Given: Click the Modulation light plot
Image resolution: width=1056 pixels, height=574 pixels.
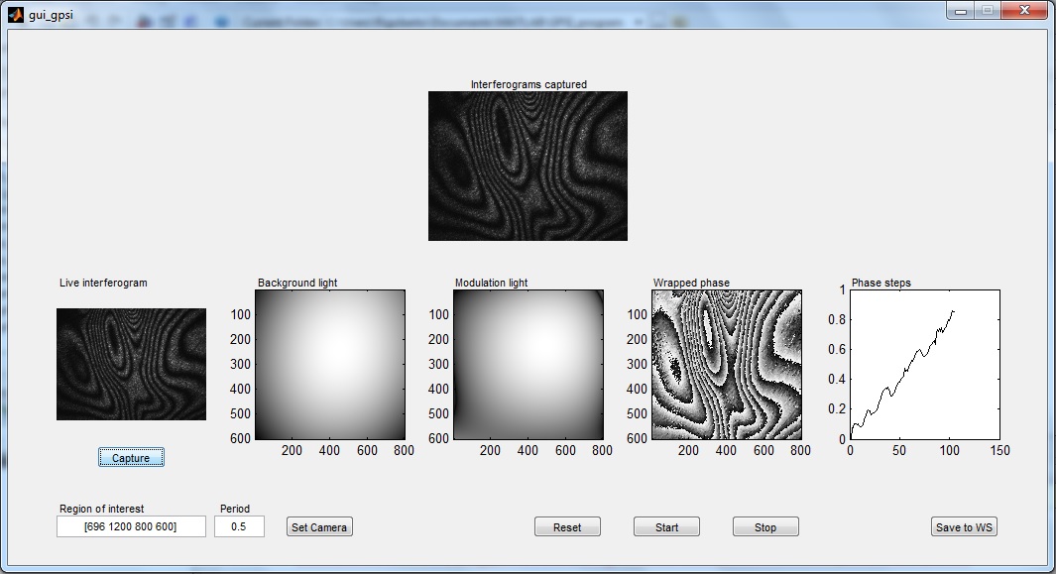Looking at the screenshot, I should tap(528, 364).
